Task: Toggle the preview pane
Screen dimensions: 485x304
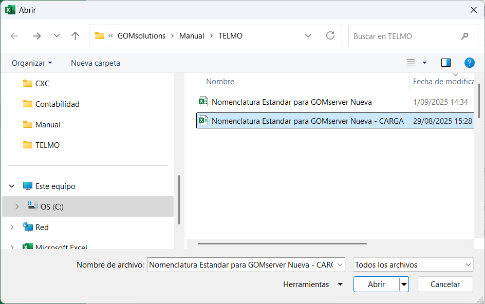Action: click(445, 63)
